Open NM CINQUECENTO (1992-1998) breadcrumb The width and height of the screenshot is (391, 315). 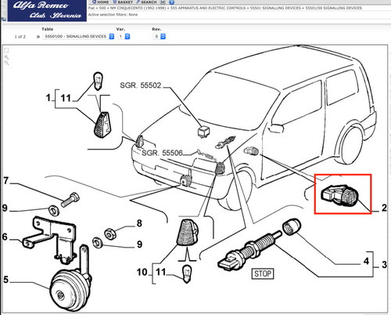pyautogui.click(x=138, y=8)
